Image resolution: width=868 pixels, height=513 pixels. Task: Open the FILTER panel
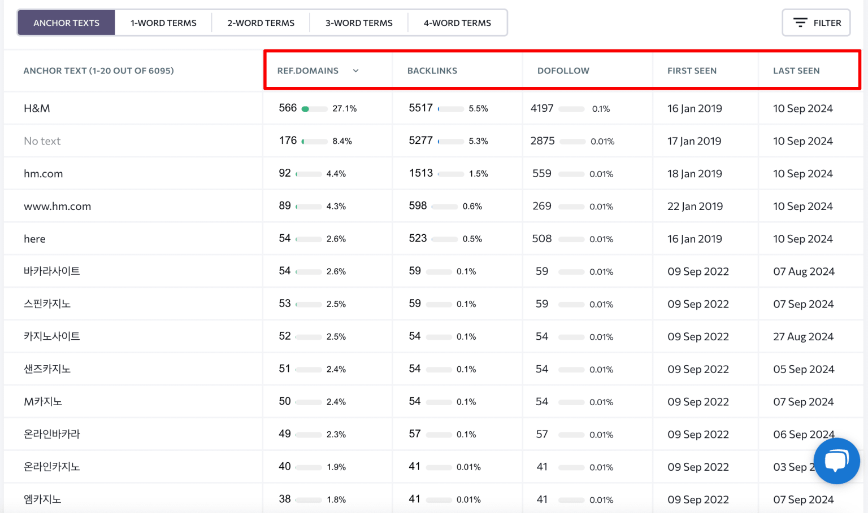point(816,23)
